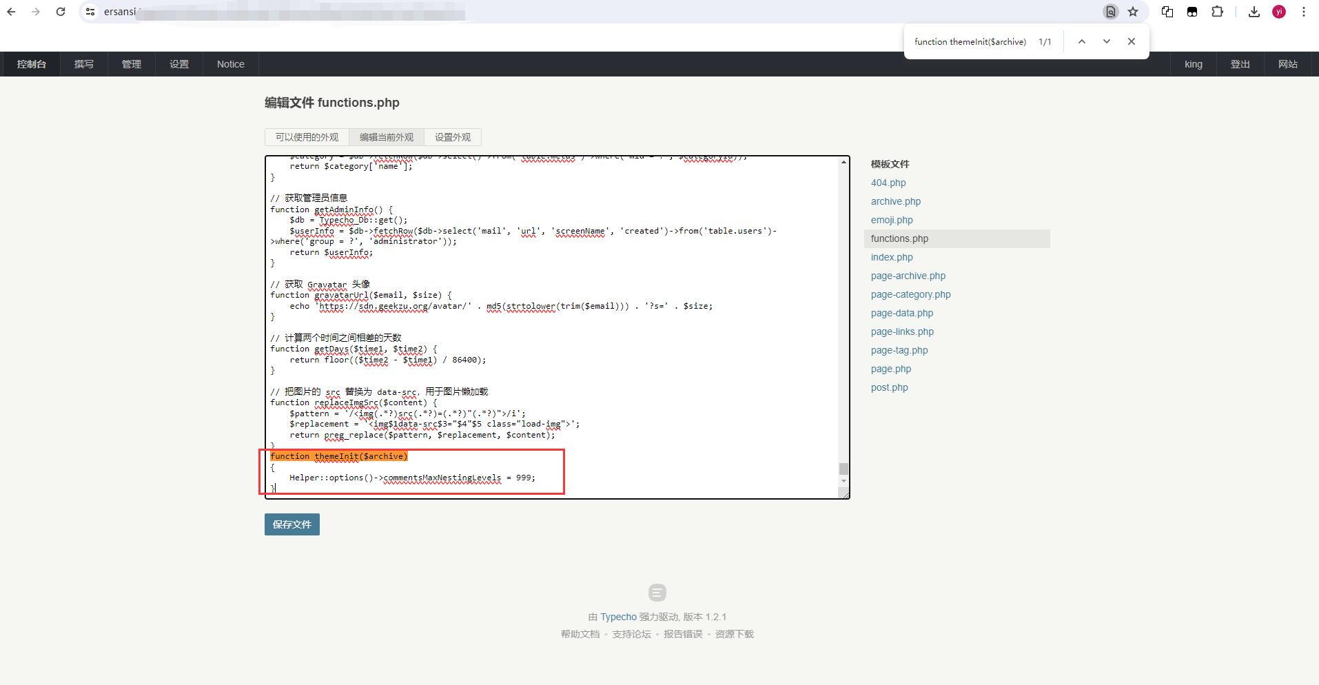
Task: Close the find bar
Action: (x=1132, y=41)
